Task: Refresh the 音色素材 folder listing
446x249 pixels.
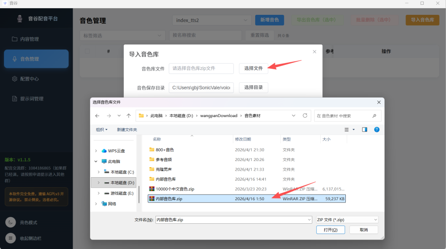Action: [305, 115]
